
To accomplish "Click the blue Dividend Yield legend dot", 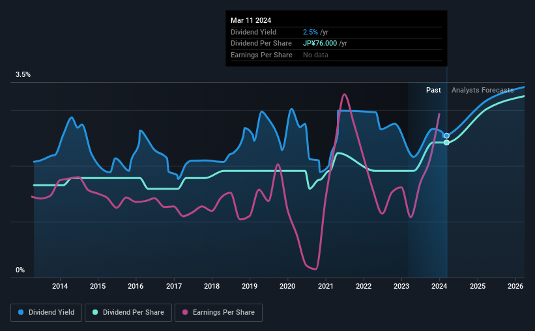I will point(21,312).
